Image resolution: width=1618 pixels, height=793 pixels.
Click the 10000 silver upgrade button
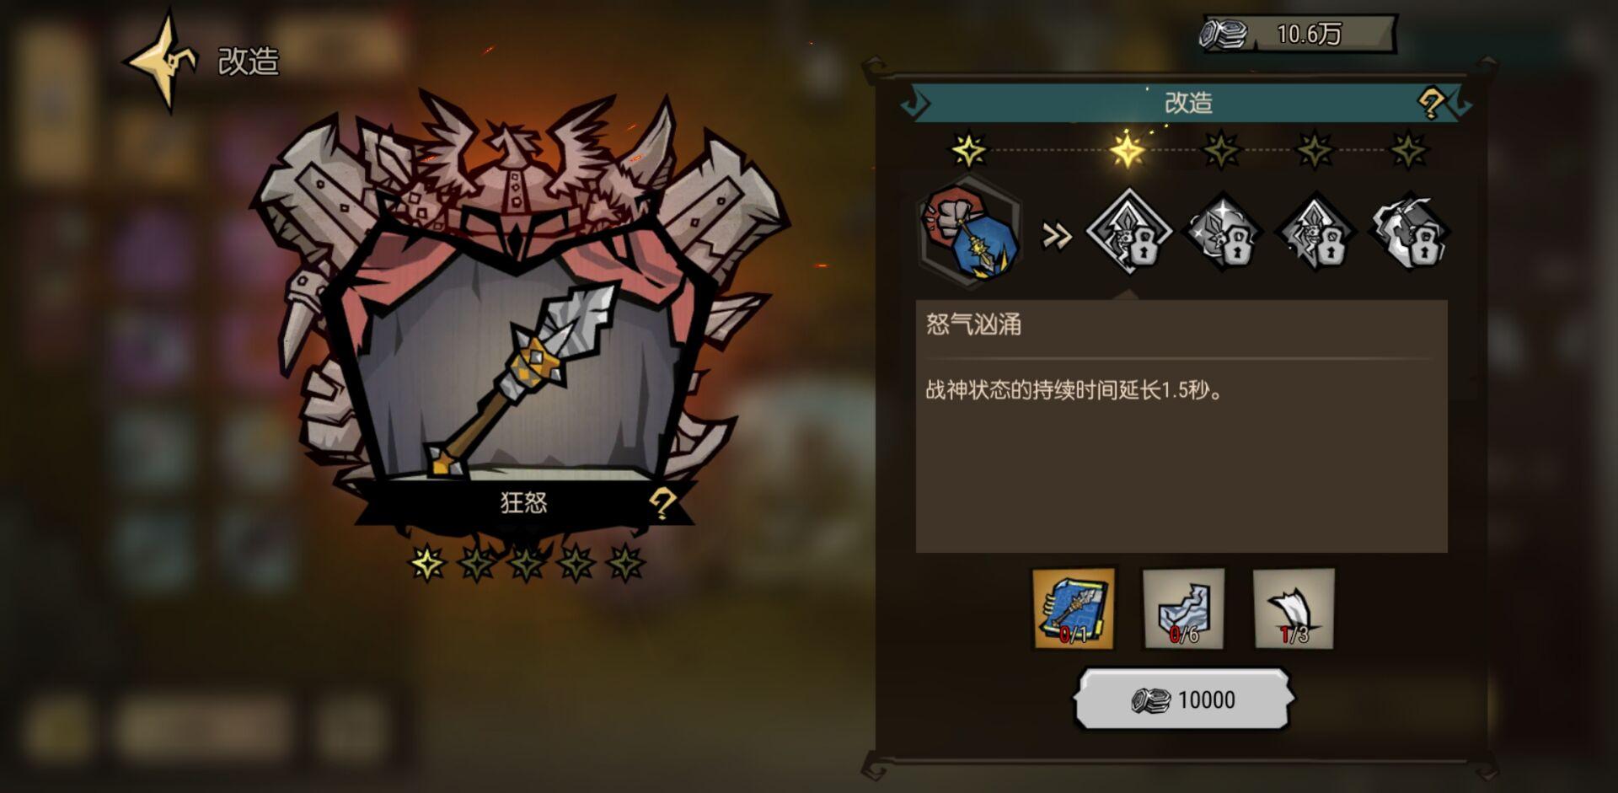[1183, 699]
